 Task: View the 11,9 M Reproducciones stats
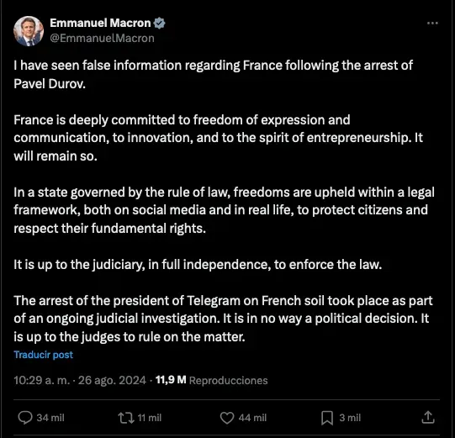click(x=212, y=380)
